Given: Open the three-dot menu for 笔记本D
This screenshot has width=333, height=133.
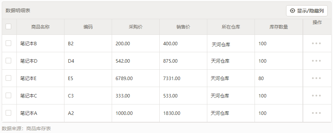Looking at the screenshot, I should pyautogui.click(x=316, y=61).
